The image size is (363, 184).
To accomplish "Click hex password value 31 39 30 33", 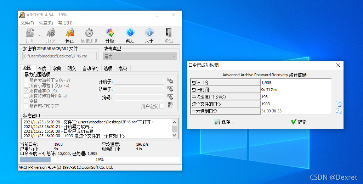I will [271, 111].
